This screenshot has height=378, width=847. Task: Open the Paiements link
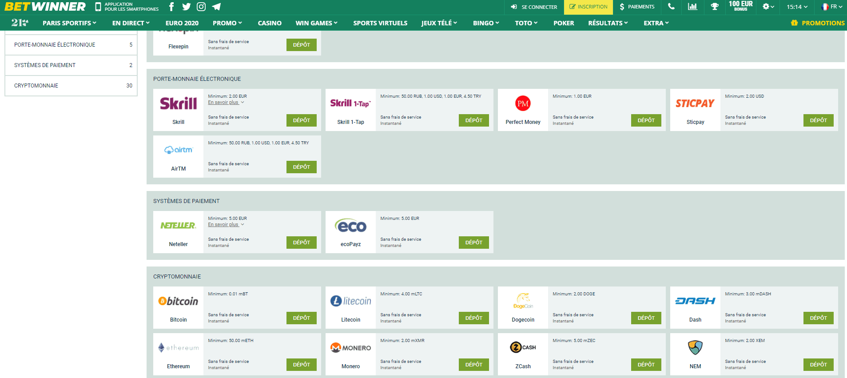[x=637, y=7]
